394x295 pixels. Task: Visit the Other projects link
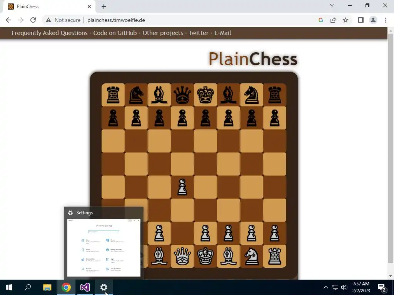click(163, 33)
